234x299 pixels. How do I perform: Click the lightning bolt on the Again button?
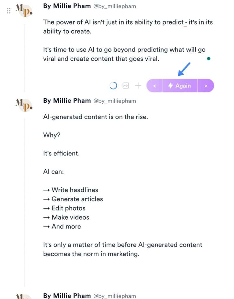tap(170, 86)
